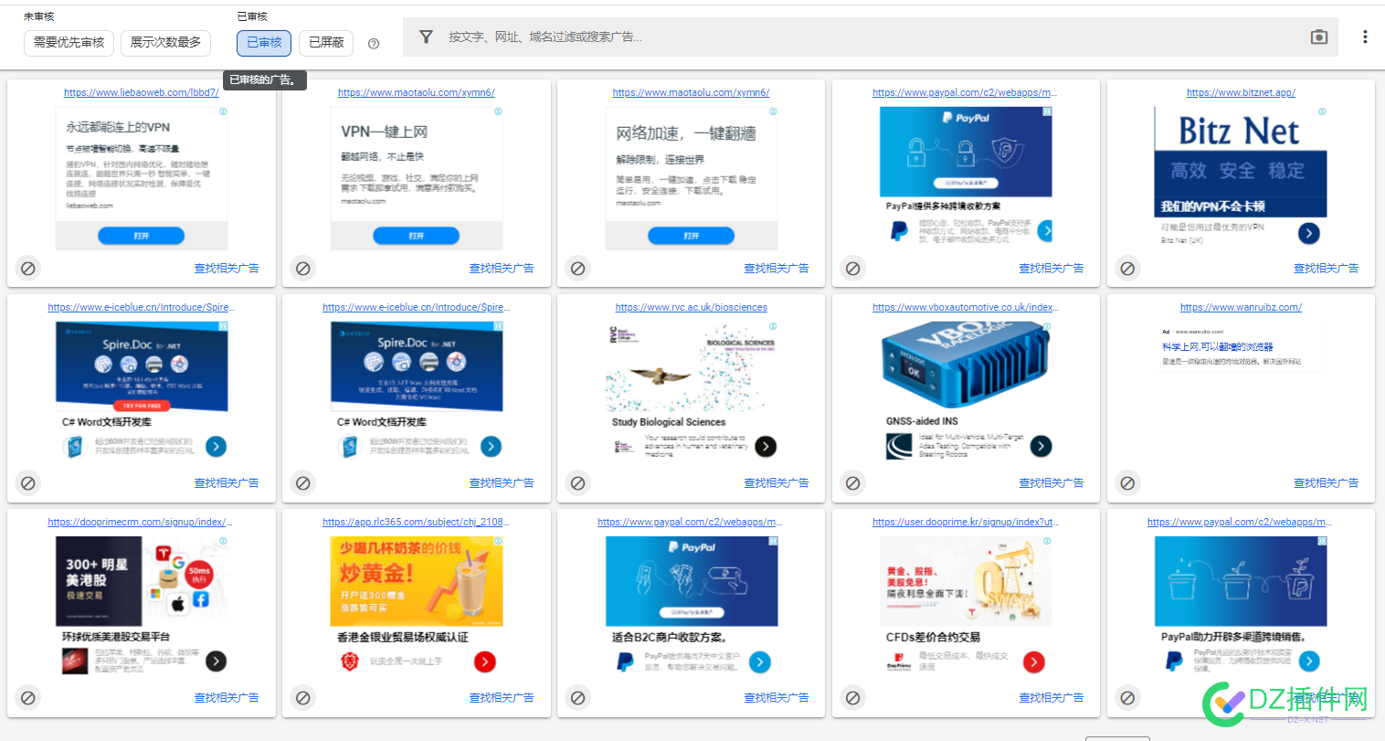Click the '打开' button in 'VPN一键上网' ad
Image resolution: width=1385 pixels, height=741 pixels.
417,236
